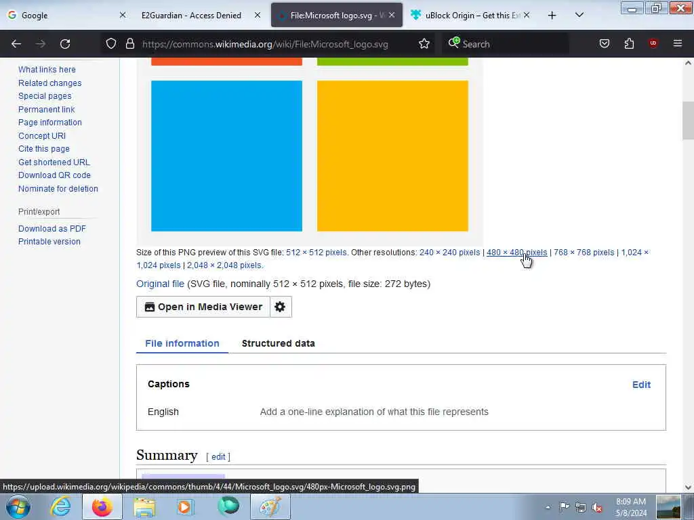Click What links here in sidebar

[47, 70]
